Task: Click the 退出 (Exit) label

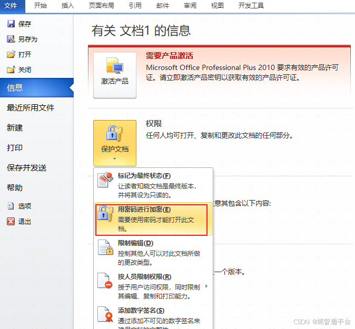Action: [25, 222]
